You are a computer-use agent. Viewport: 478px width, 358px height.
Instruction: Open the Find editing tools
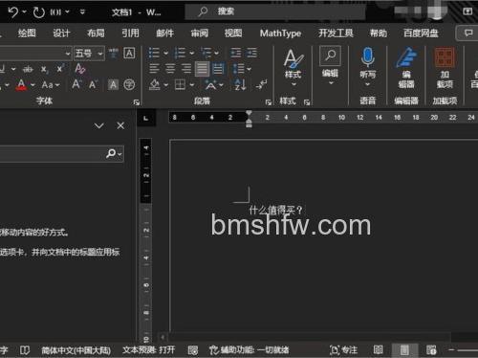330,65
